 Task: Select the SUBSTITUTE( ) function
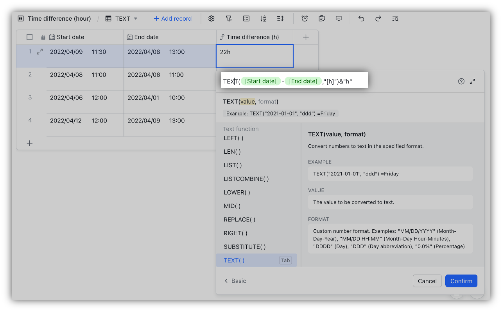[x=244, y=247]
